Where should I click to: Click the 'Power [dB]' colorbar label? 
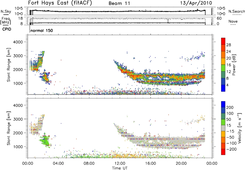pos(234,65)
